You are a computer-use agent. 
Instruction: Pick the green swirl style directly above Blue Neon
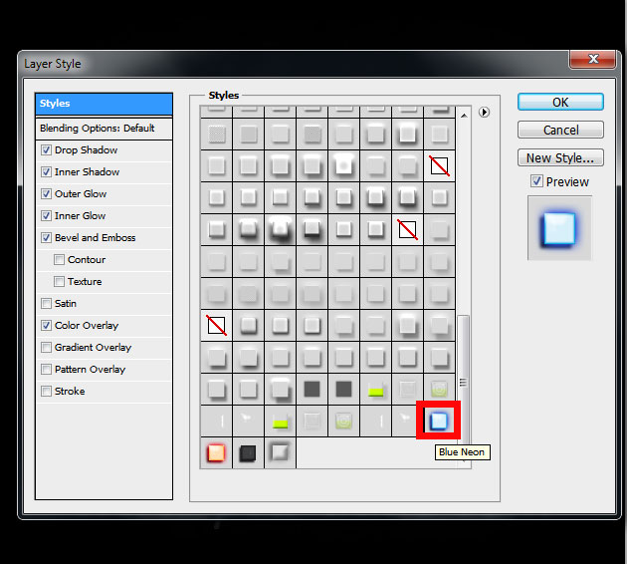tap(440, 389)
